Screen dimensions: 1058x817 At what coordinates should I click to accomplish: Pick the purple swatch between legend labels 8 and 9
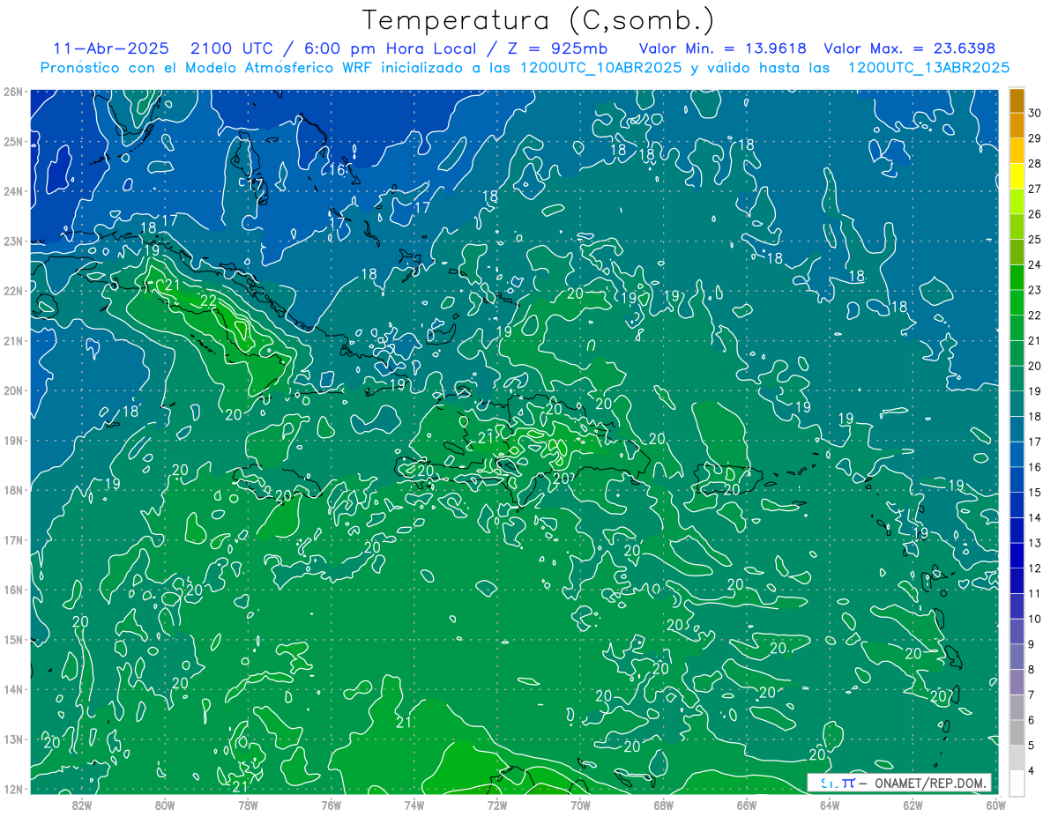click(1017, 656)
